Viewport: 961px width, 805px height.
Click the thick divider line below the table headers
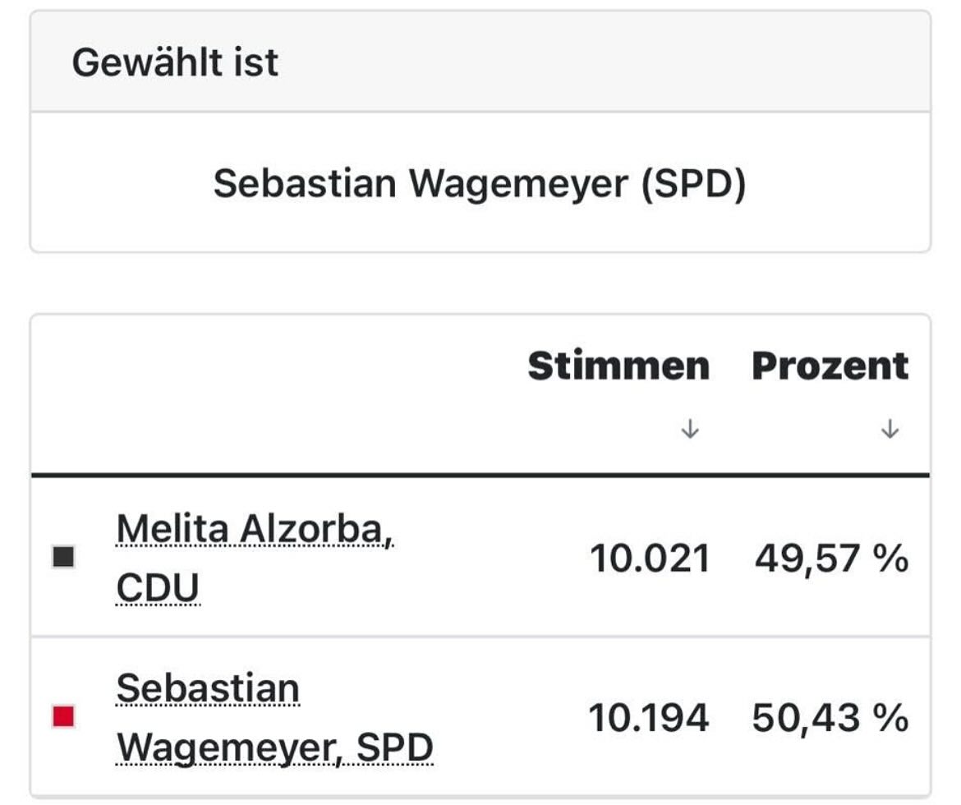pyautogui.click(x=480, y=475)
